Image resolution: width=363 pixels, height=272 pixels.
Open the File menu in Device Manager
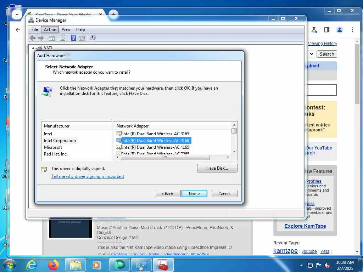coord(35,29)
